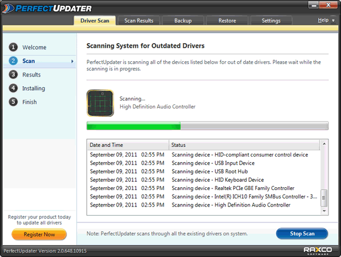Viewport: 341px width, 257px height.
Task: Click the PerfectUpdater Version status bar text
Action: 45,251
